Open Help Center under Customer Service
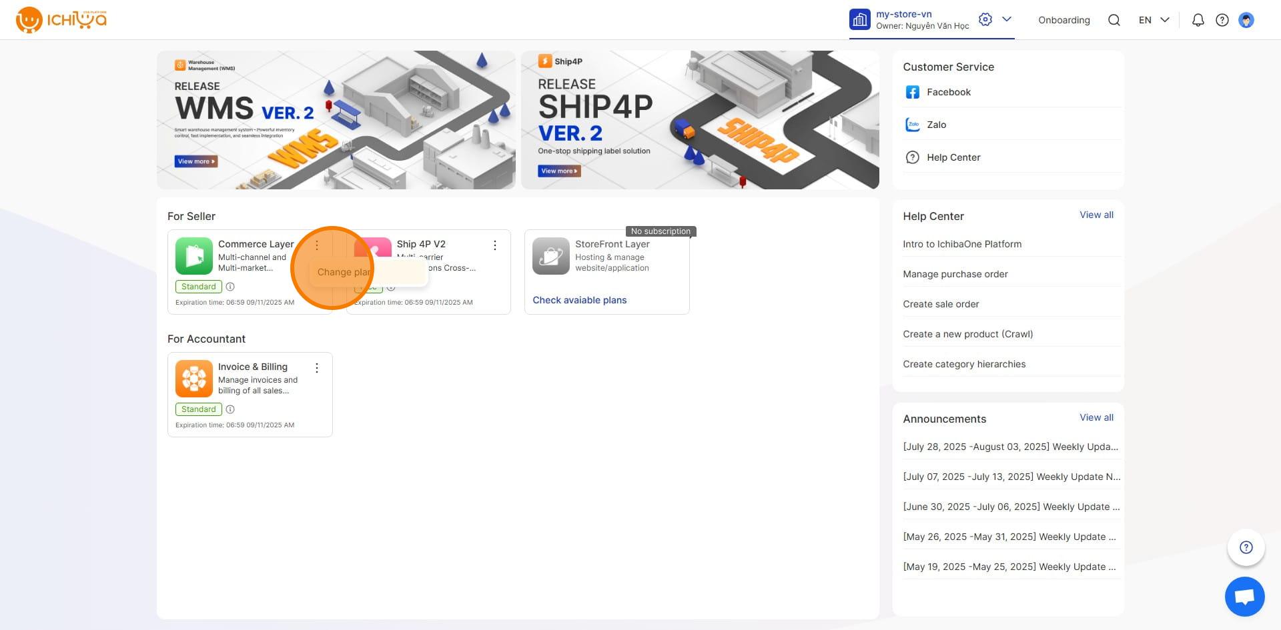 pyautogui.click(x=1011, y=157)
